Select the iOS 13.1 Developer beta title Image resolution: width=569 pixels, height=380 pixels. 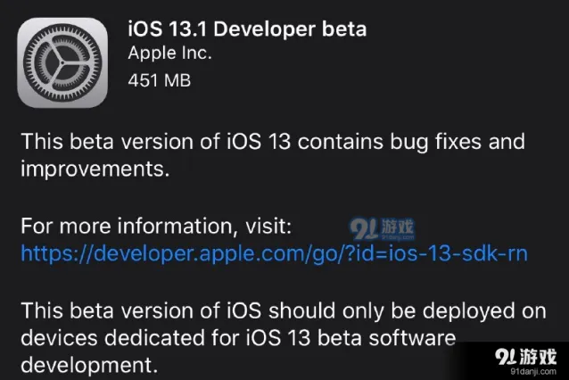(x=247, y=29)
